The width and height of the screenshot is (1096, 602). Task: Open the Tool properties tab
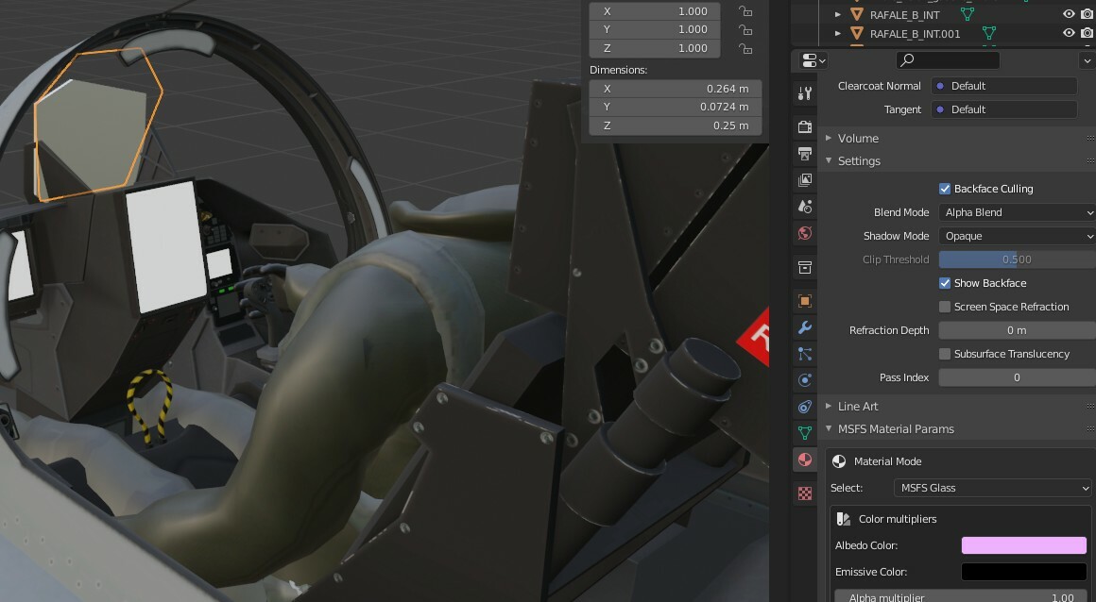[805, 92]
